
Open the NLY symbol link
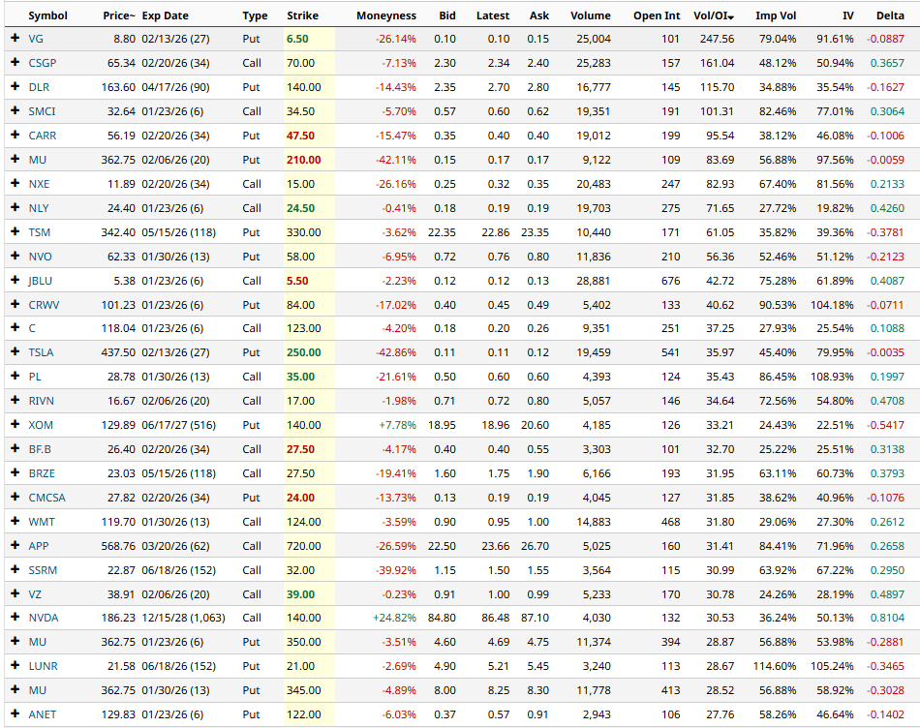pos(39,208)
